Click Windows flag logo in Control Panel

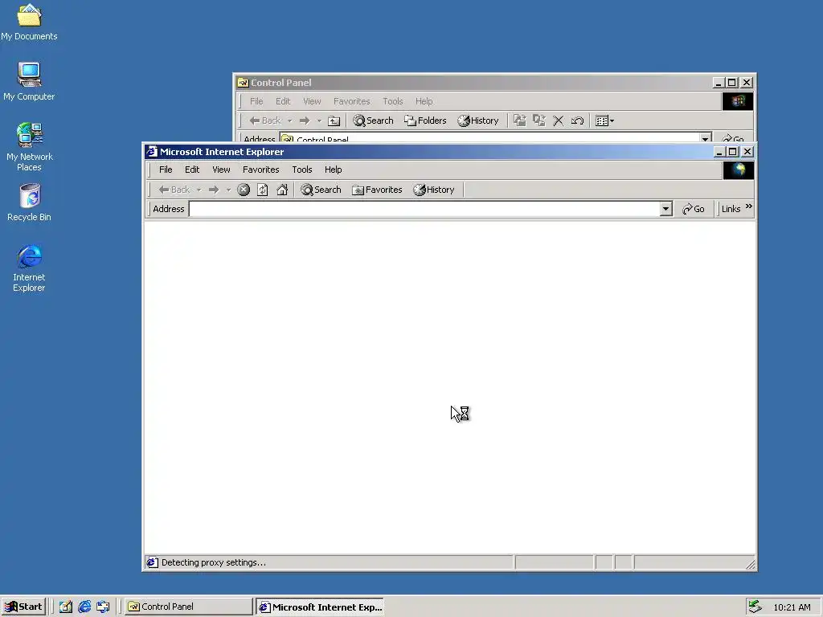(738, 101)
